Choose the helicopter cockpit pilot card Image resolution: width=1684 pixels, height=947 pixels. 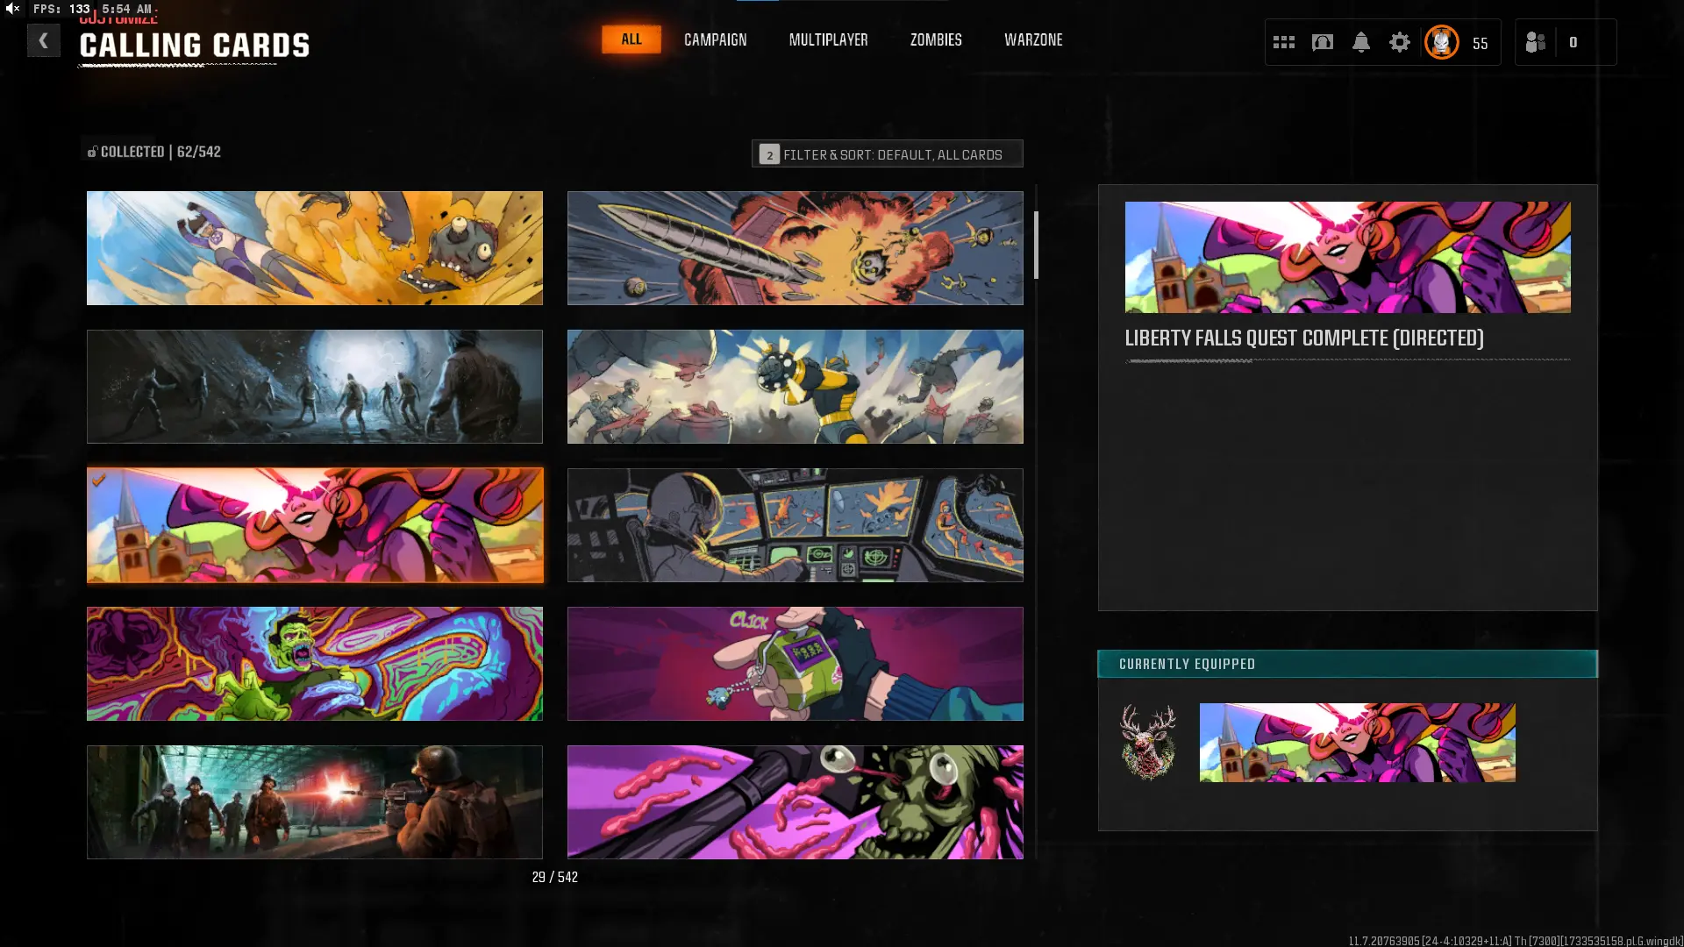[795, 525]
